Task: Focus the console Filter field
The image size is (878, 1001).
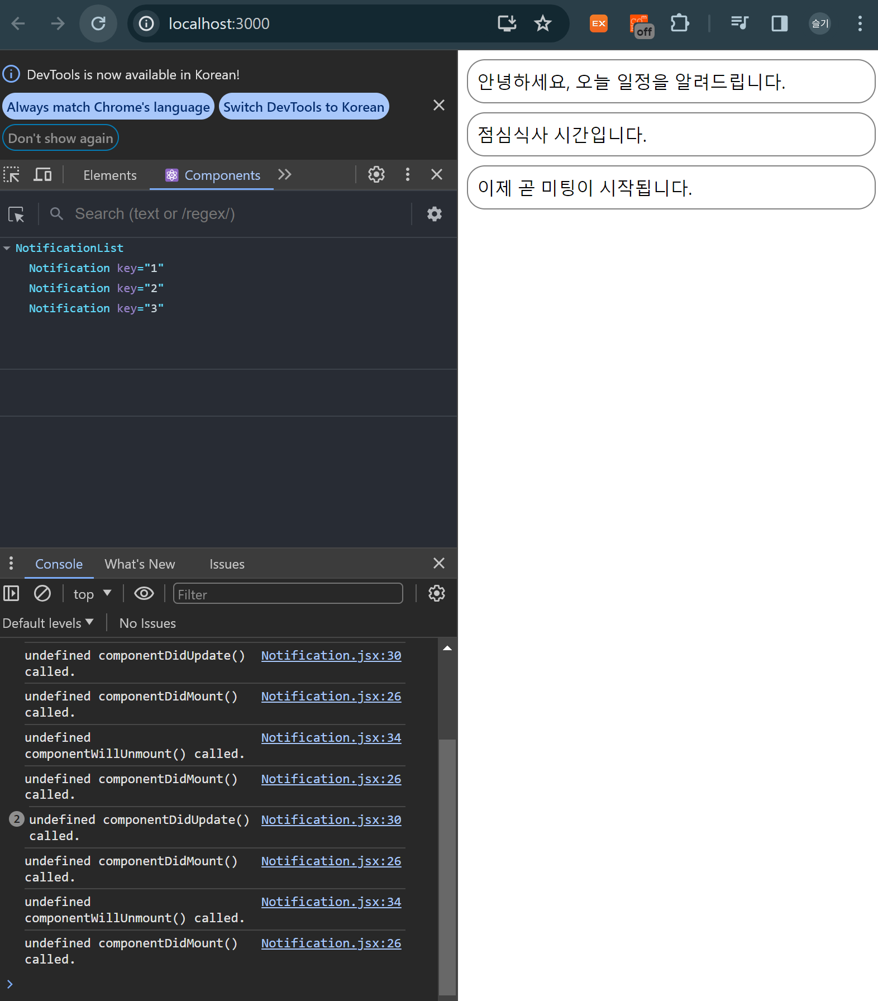Action: pos(288,594)
